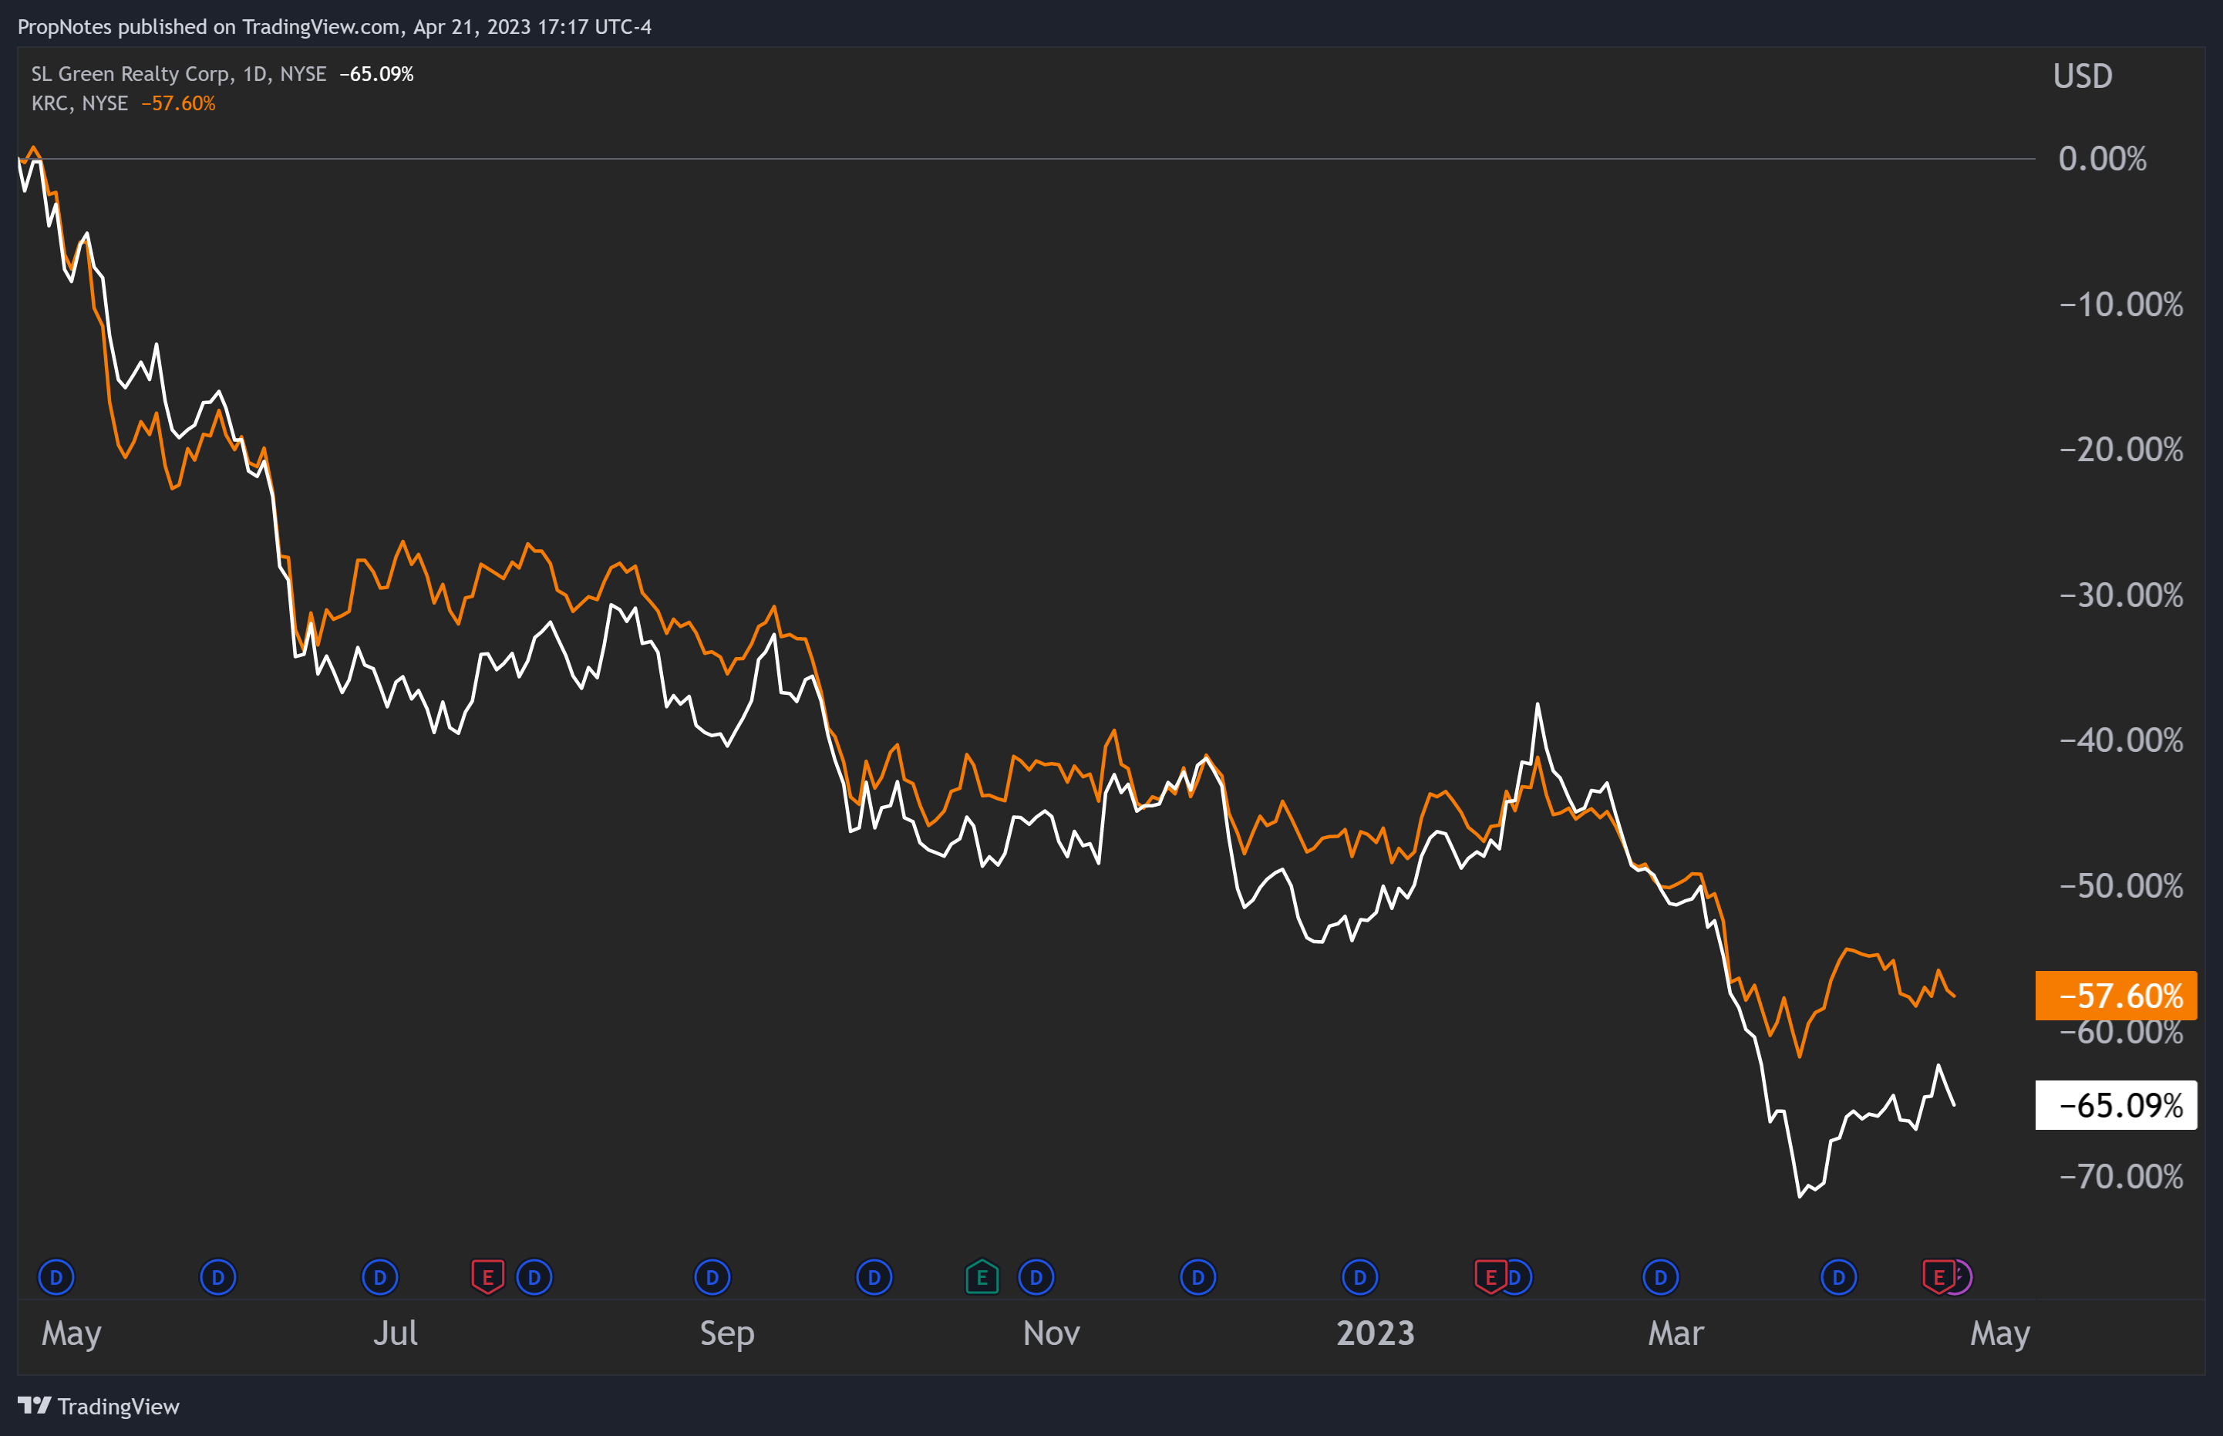Screen dimensions: 2223x1436
Task: Select the dividend D marker above the Nov label
Action: pyautogui.click(x=1036, y=1277)
